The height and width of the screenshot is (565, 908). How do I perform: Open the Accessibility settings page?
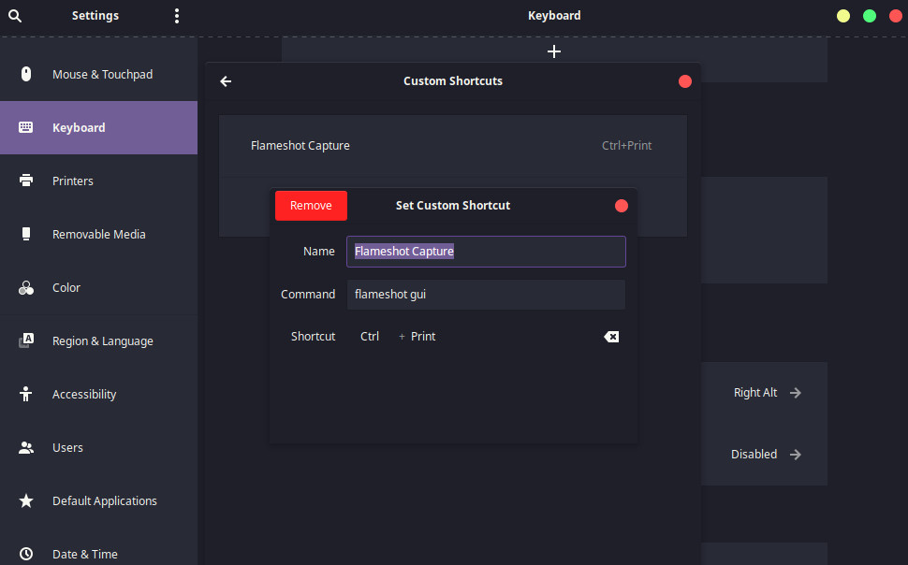coord(98,394)
